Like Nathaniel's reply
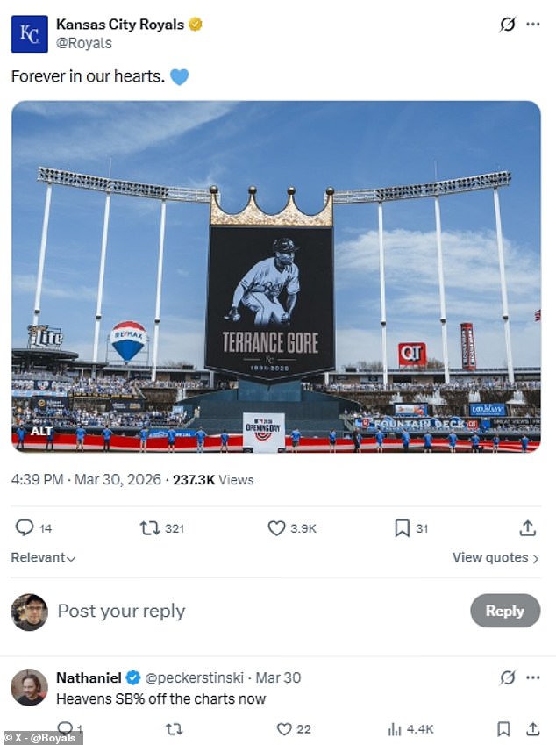556x745 pixels. click(285, 729)
